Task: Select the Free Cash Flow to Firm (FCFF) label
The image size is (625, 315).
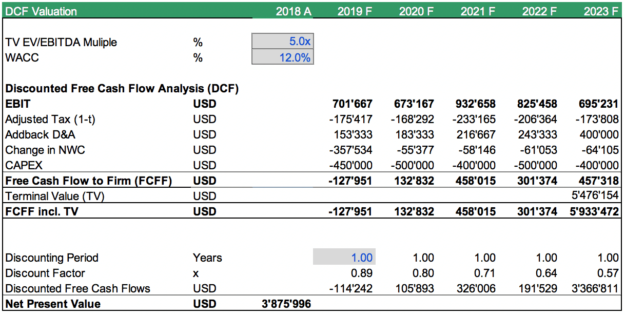Action: [88, 181]
